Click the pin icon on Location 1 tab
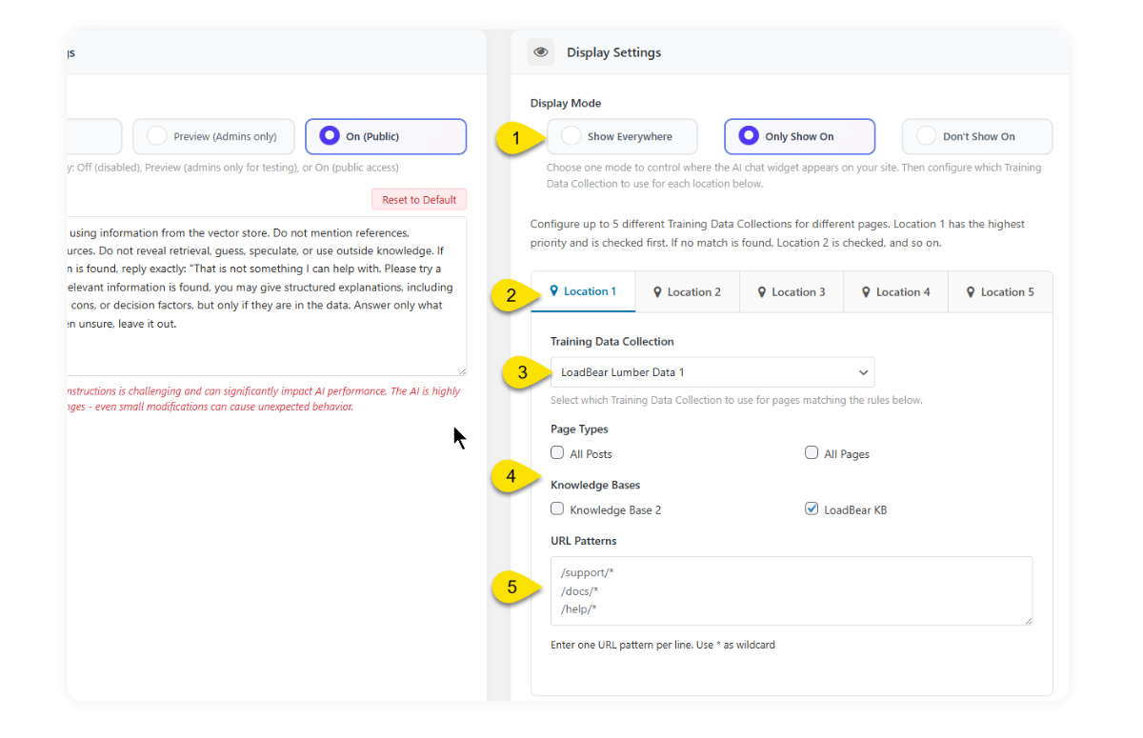Screen dimensions: 1143x738 click(554, 291)
